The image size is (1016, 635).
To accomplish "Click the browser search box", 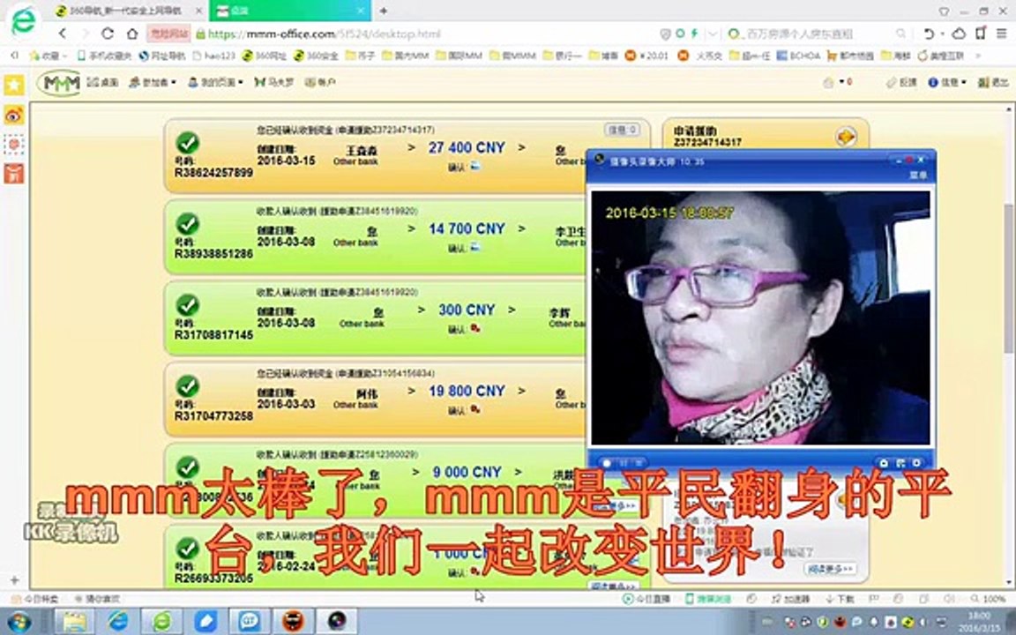I will coord(817,34).
